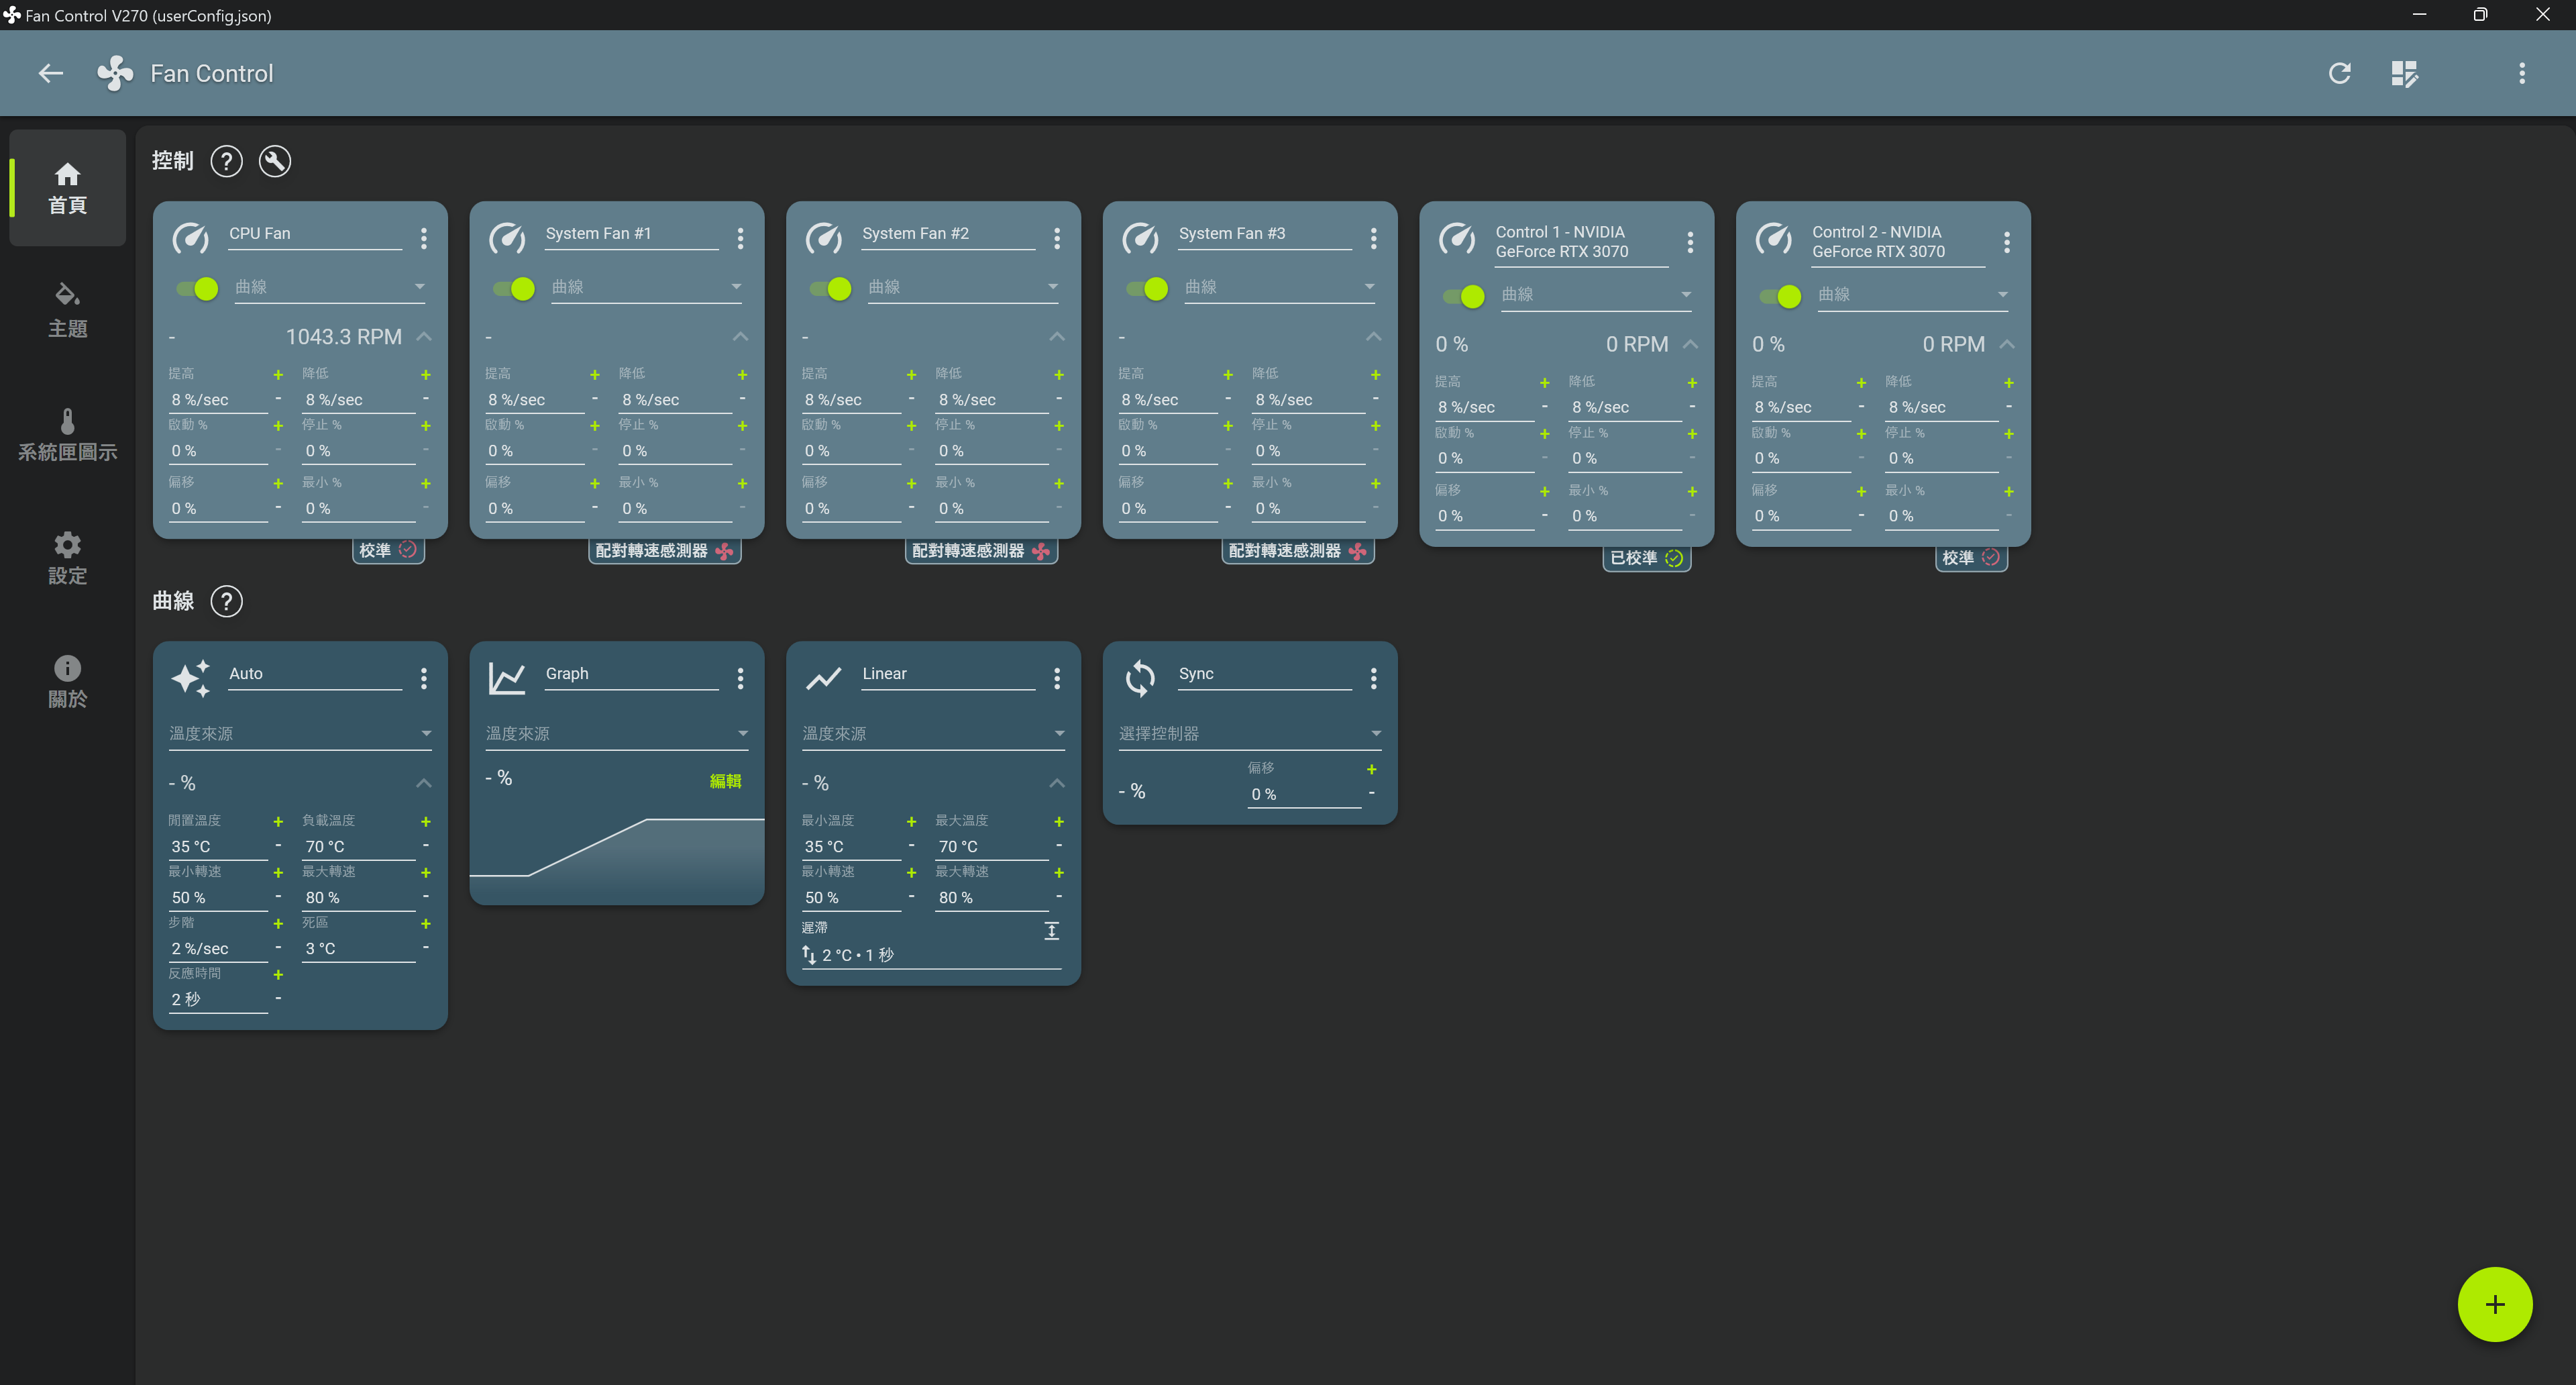
Task: Disable the System Fan #2 control switch
Action: point(830,288)
